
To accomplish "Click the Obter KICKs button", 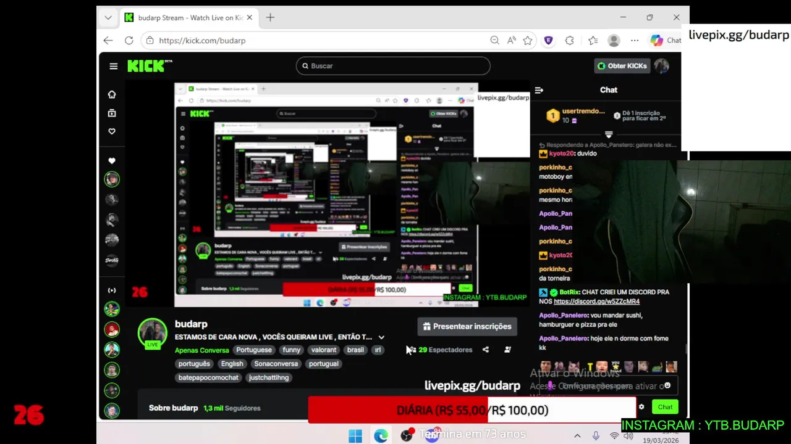I will pyautogui.click(x=622, y=66).
